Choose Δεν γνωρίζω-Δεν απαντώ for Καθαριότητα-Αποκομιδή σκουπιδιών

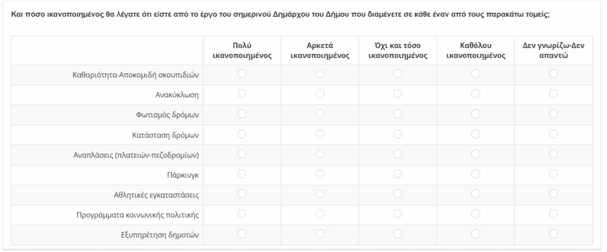click(553, 74)
